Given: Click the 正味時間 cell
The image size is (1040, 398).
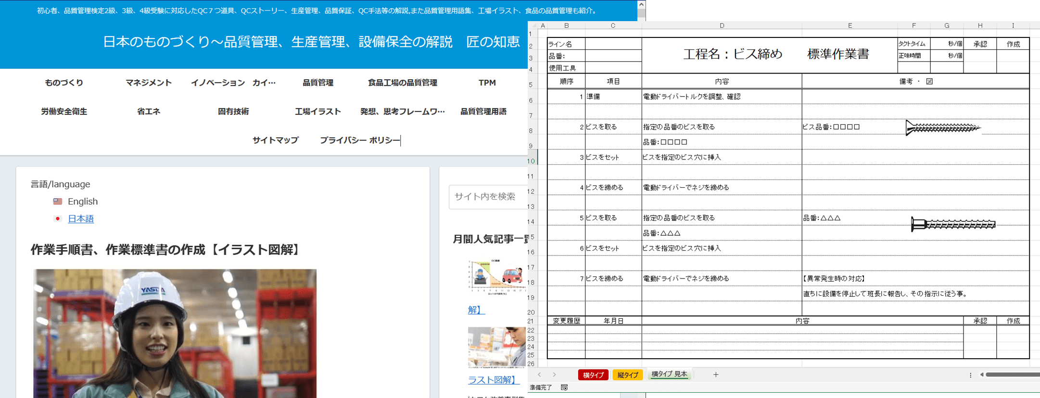Looking at the screenshot, I should 913,56.
